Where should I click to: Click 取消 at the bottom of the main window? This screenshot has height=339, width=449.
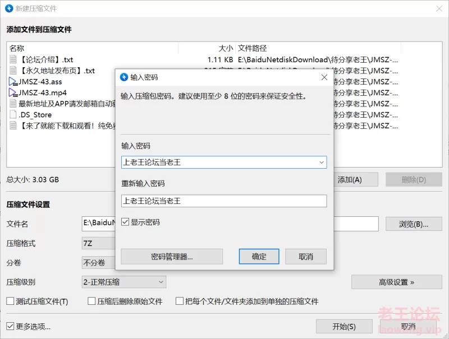[x=409, y=326]
